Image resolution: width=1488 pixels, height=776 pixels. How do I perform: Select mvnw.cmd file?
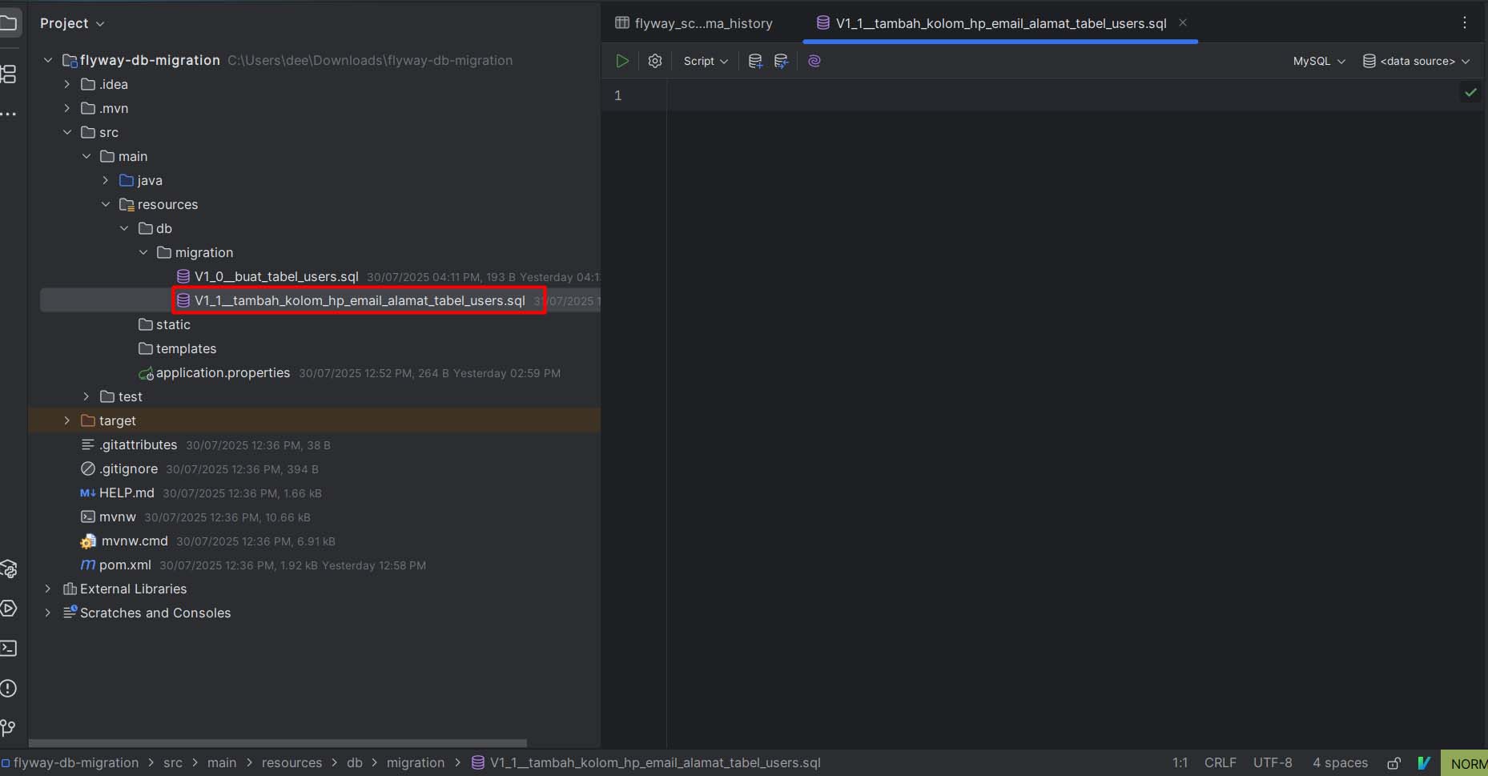[x=135, y=541]
